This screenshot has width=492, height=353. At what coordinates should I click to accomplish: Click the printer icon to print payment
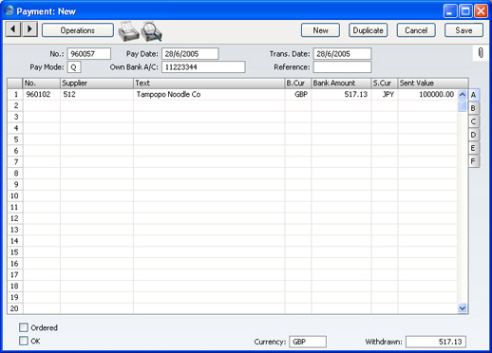[128, 31]
